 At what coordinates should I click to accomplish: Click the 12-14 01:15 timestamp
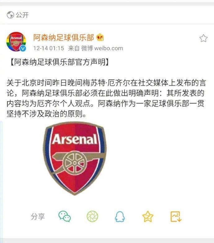point(49,48)
